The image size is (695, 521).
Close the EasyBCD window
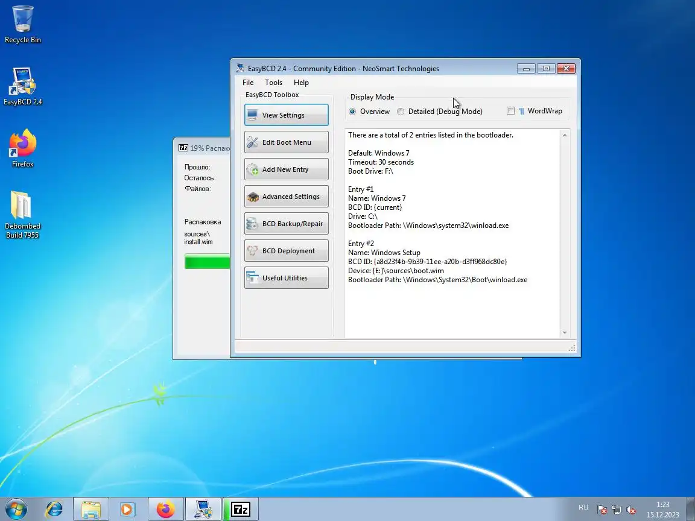(x=566, y=69)
